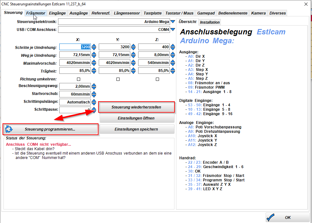Click the Y Trägheit field 85,0%
This screenshot has width=312, height=223.
[115, 71]
